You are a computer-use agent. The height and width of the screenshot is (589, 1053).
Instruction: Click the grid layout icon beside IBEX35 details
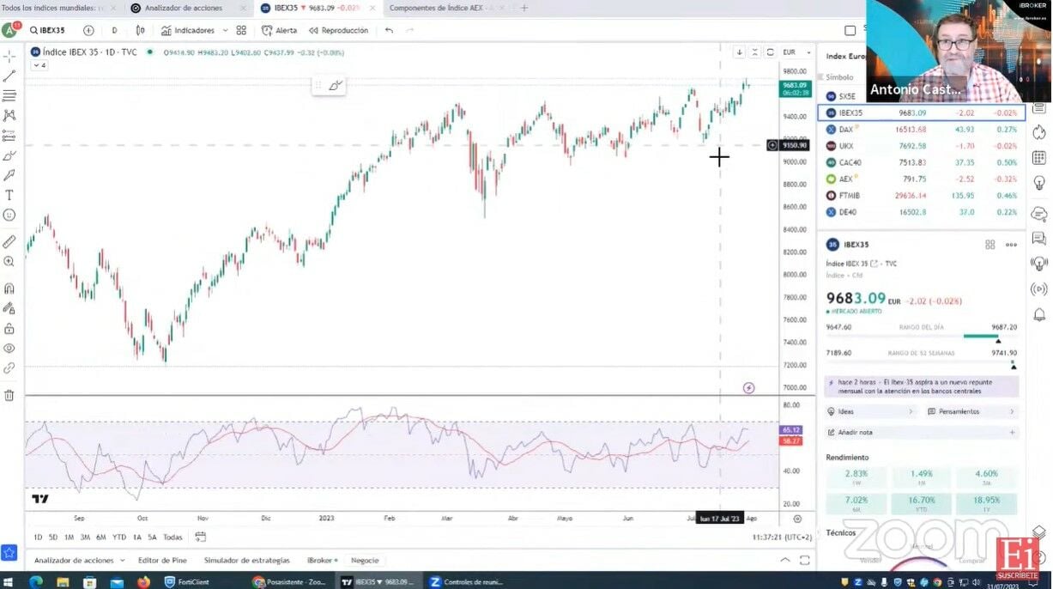(x=989, y=245)
